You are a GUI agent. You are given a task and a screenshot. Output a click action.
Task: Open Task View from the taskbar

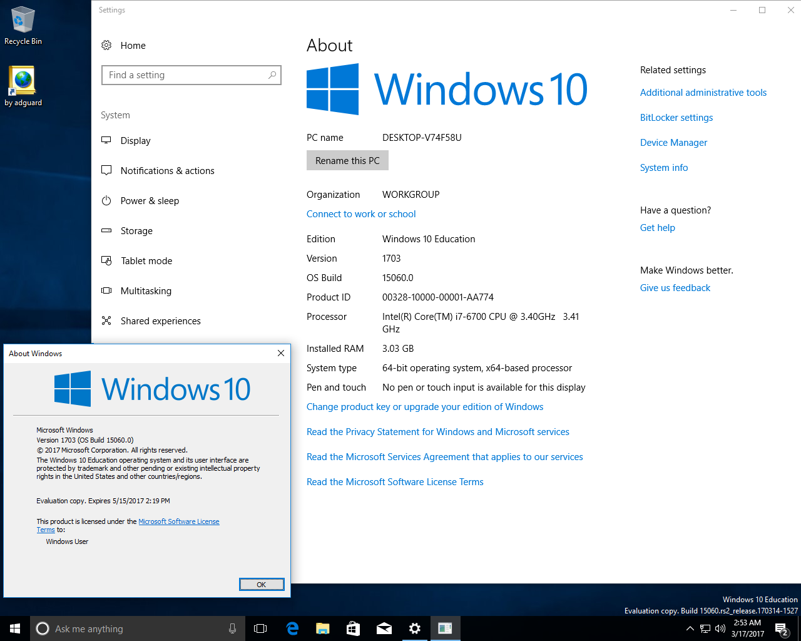point(260,628)
